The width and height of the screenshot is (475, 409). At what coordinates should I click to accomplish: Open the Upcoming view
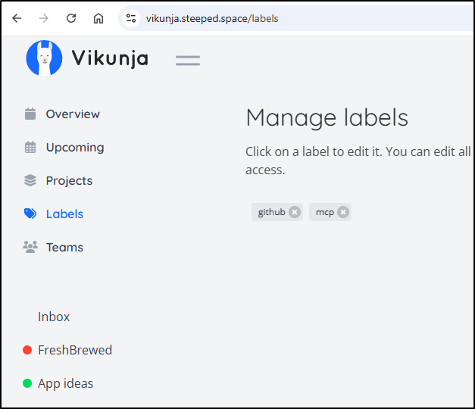[x=74, y=148]
